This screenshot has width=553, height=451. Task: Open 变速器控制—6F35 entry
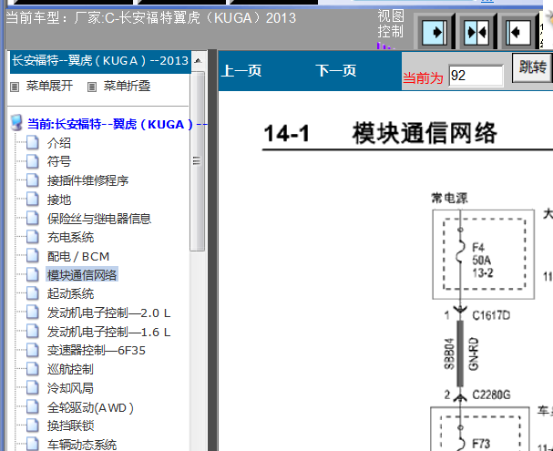97,351
